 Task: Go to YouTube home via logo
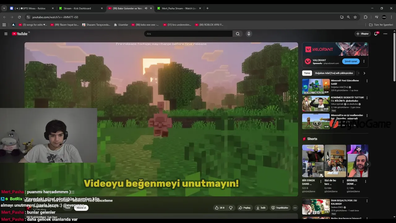20,34
